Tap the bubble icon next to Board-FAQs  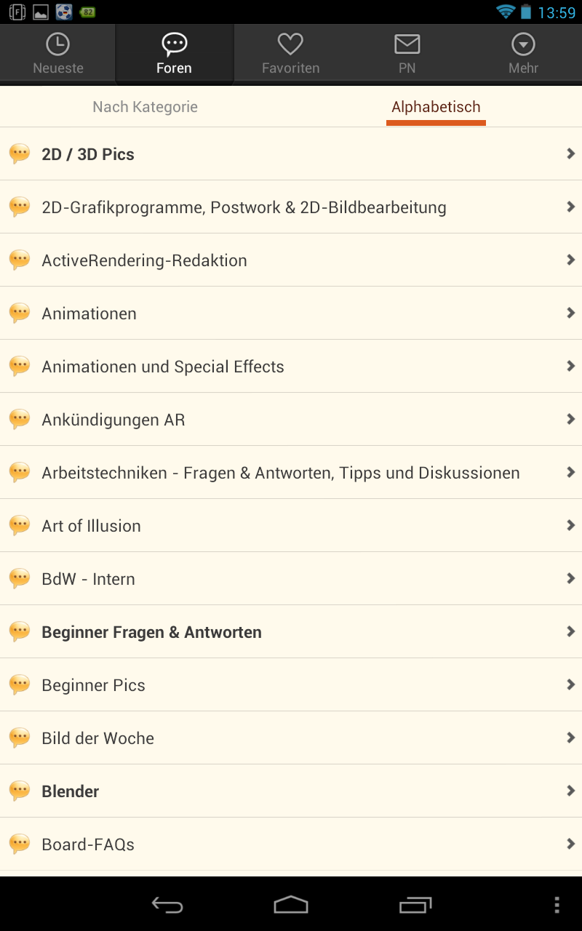pyautogui.click(x=20, y=844)
